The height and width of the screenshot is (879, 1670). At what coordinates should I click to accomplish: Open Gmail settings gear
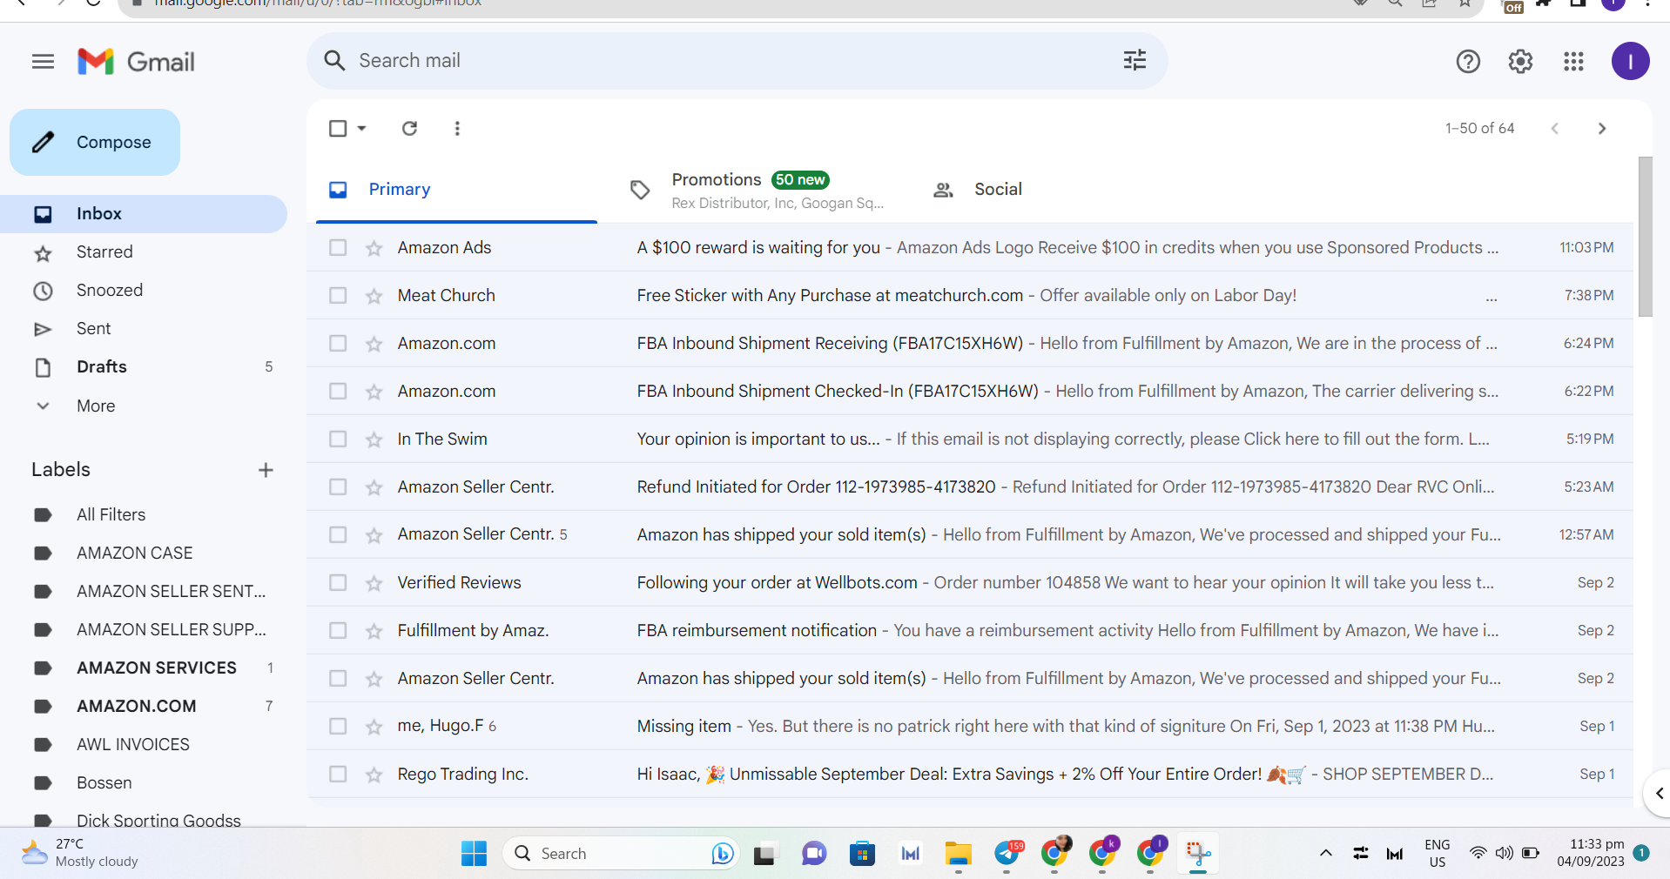tap(1520, 62)
